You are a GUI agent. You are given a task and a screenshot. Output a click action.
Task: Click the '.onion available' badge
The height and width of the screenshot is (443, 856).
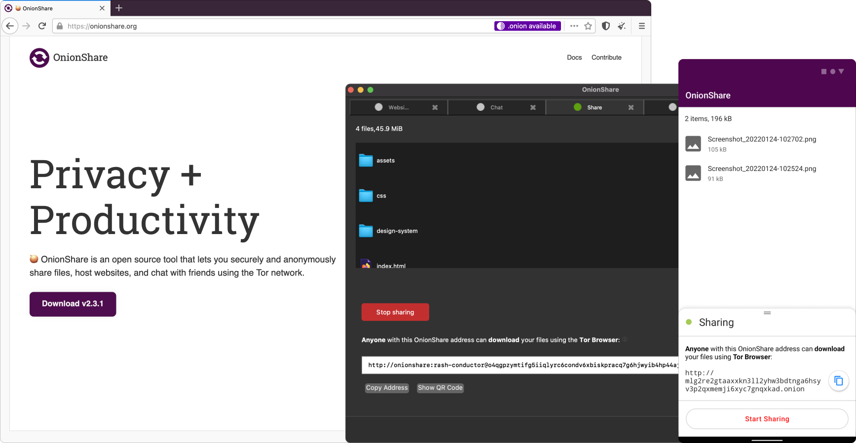[527, 26]
